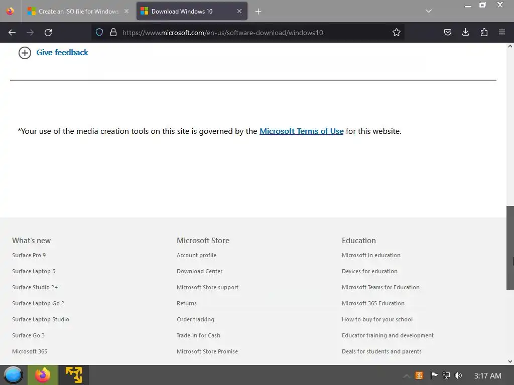Open Account profile link
The image size is (514, 385).
point(196,255)
